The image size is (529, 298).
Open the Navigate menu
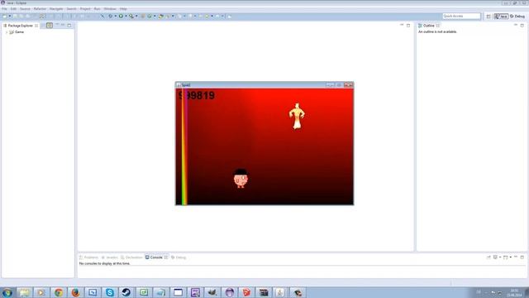[x=56, y=9]
